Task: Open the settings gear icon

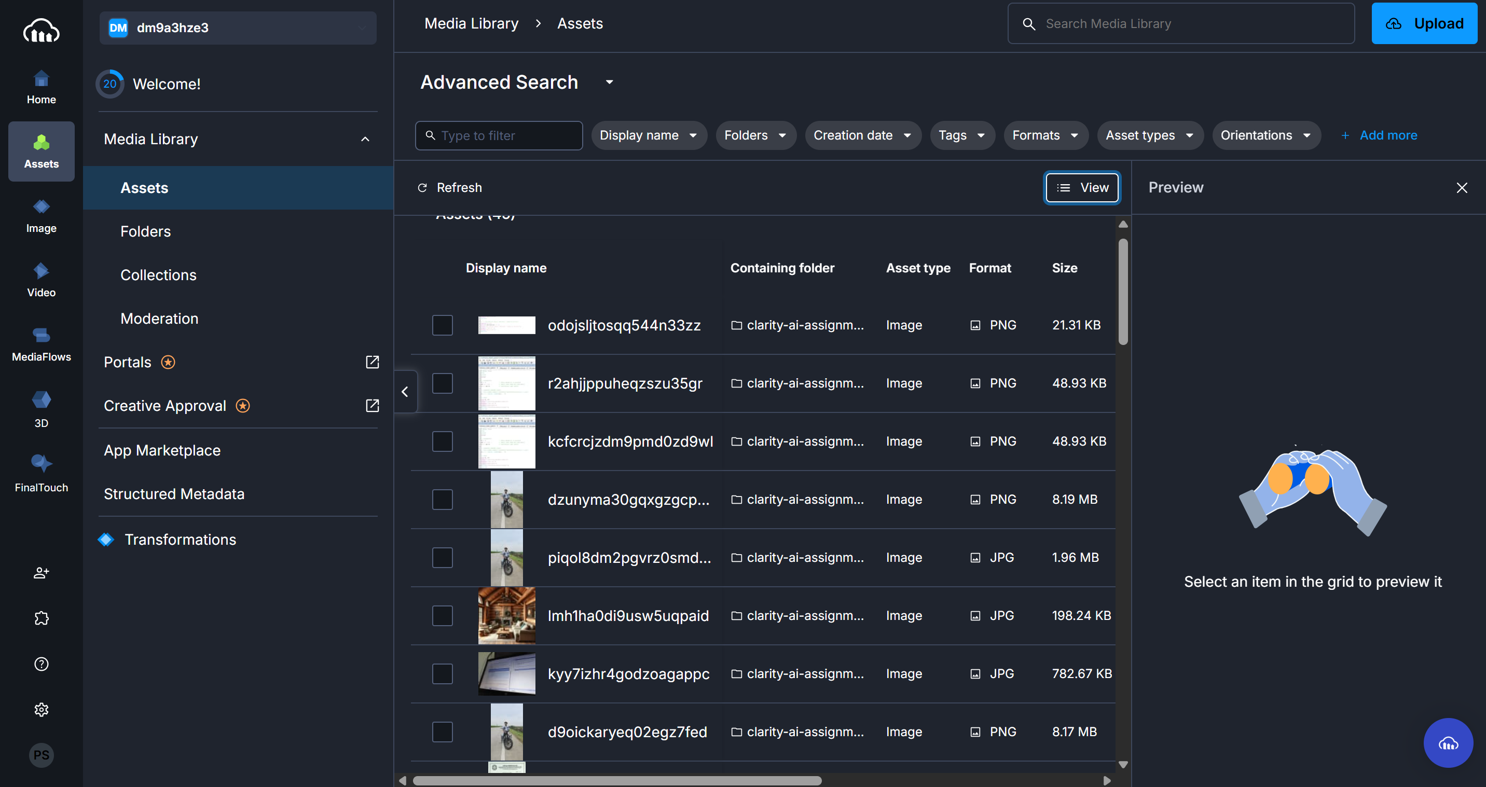Action: pyautogui.click(x=41, y=710)
